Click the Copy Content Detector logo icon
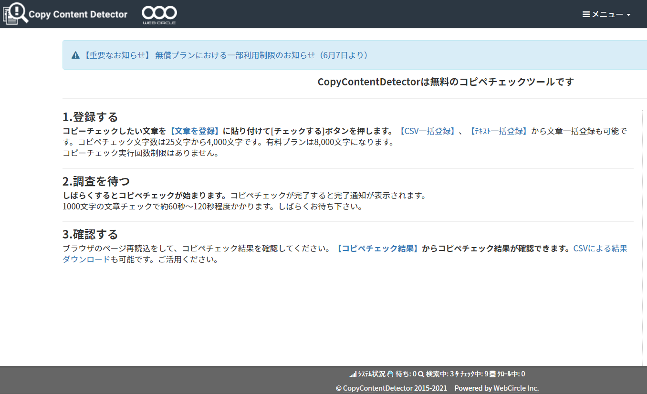Image resolution: width=647 pixels, height=394 pixels. (15, 13)
